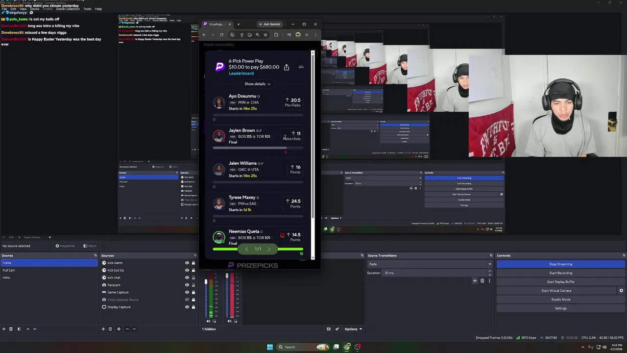Bookmark this page with Chrome star
The image size is (627, 353).
(x=265, y=35)
